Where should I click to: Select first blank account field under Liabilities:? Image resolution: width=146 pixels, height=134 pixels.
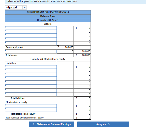point(31,67)
